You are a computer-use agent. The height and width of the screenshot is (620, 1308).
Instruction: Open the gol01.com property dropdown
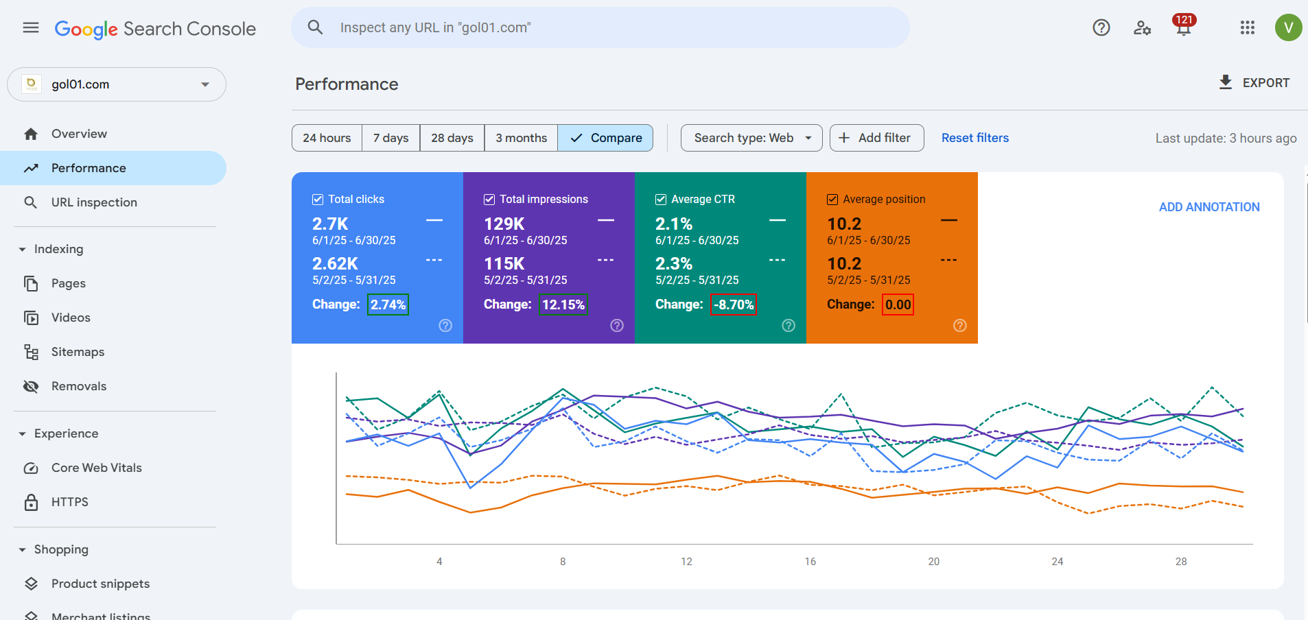117,84
